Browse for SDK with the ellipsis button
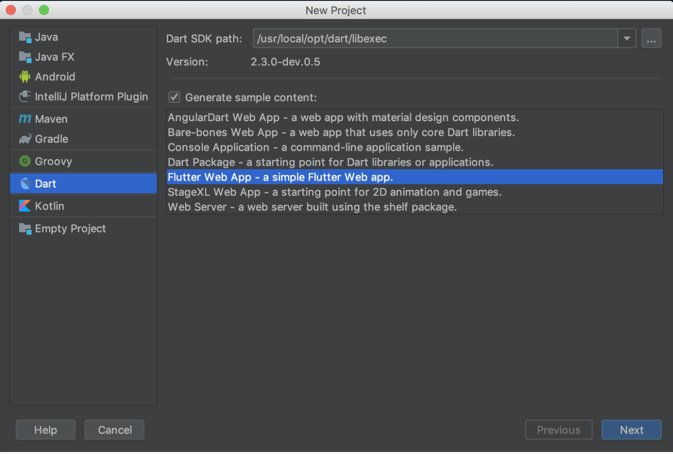The width and height of the screenshot is (673, 454). tap(651, 39)
